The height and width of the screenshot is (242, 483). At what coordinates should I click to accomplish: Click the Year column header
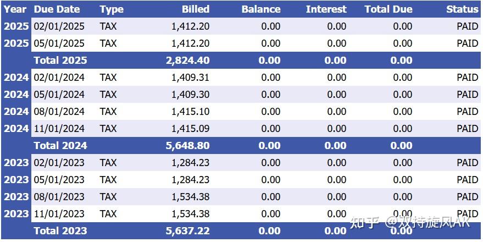15,9
